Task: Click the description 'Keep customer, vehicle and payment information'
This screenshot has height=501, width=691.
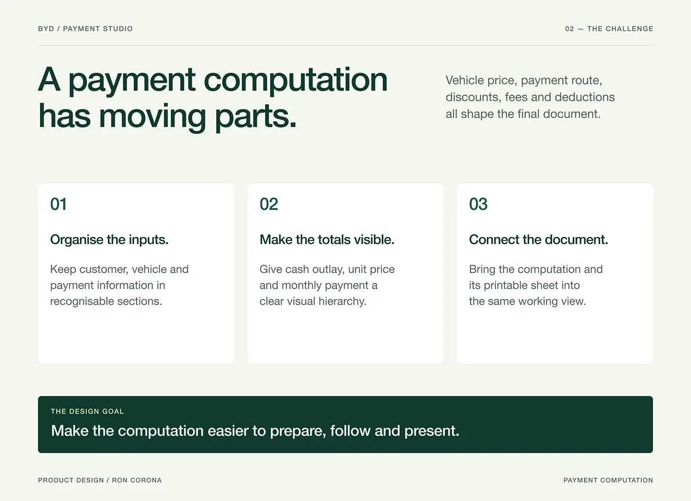Action: coord(119,285)
